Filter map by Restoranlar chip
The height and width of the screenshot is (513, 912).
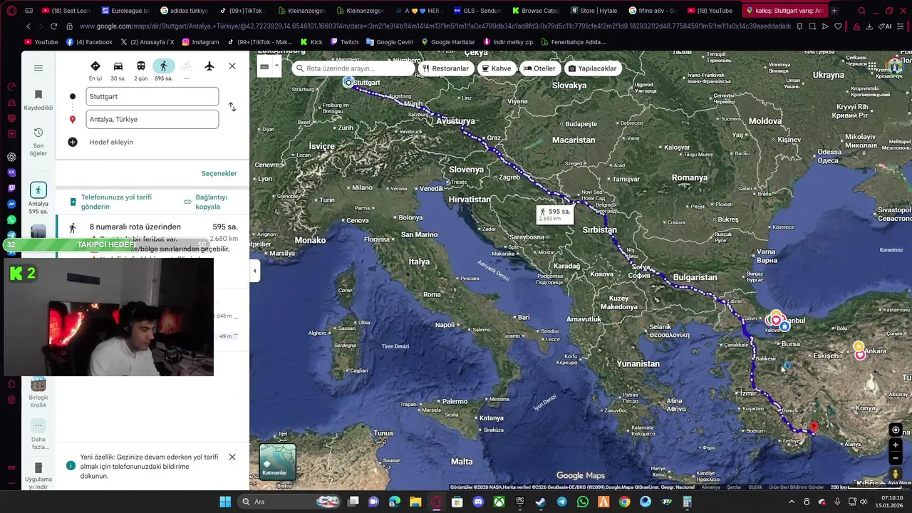click(x=445, y=68)
